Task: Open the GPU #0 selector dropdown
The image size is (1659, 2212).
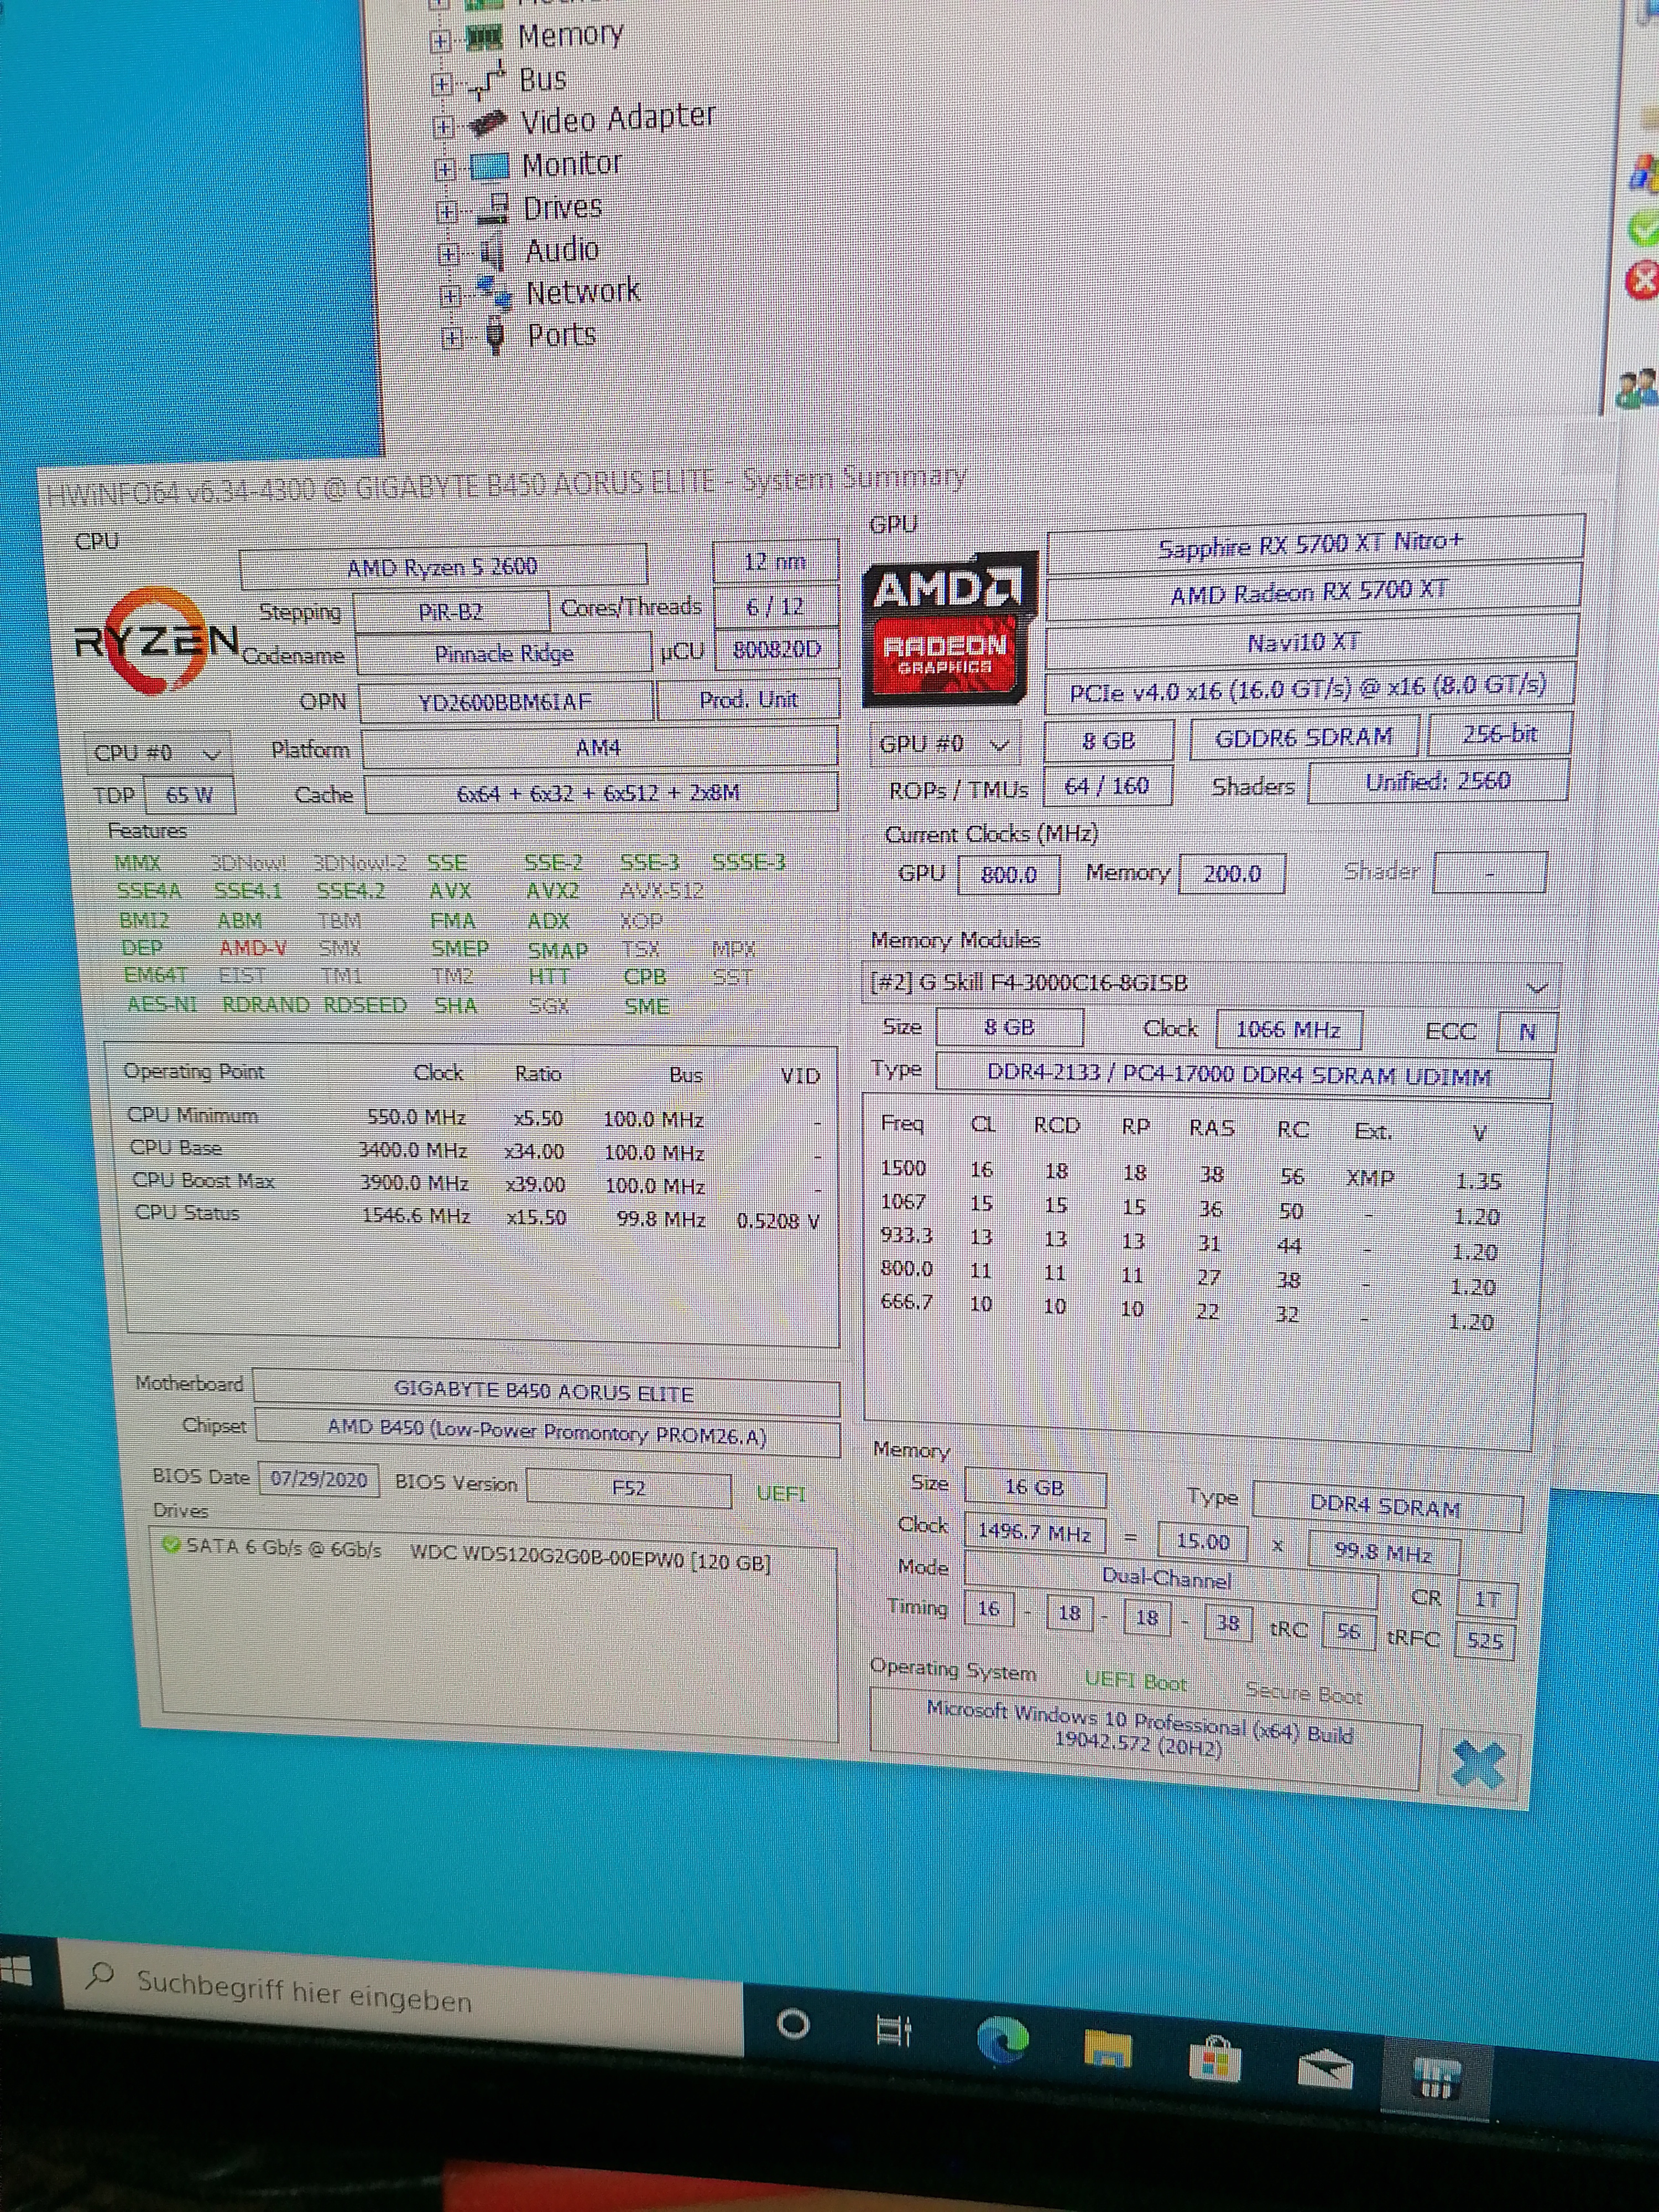Action: tap(944, 744)
